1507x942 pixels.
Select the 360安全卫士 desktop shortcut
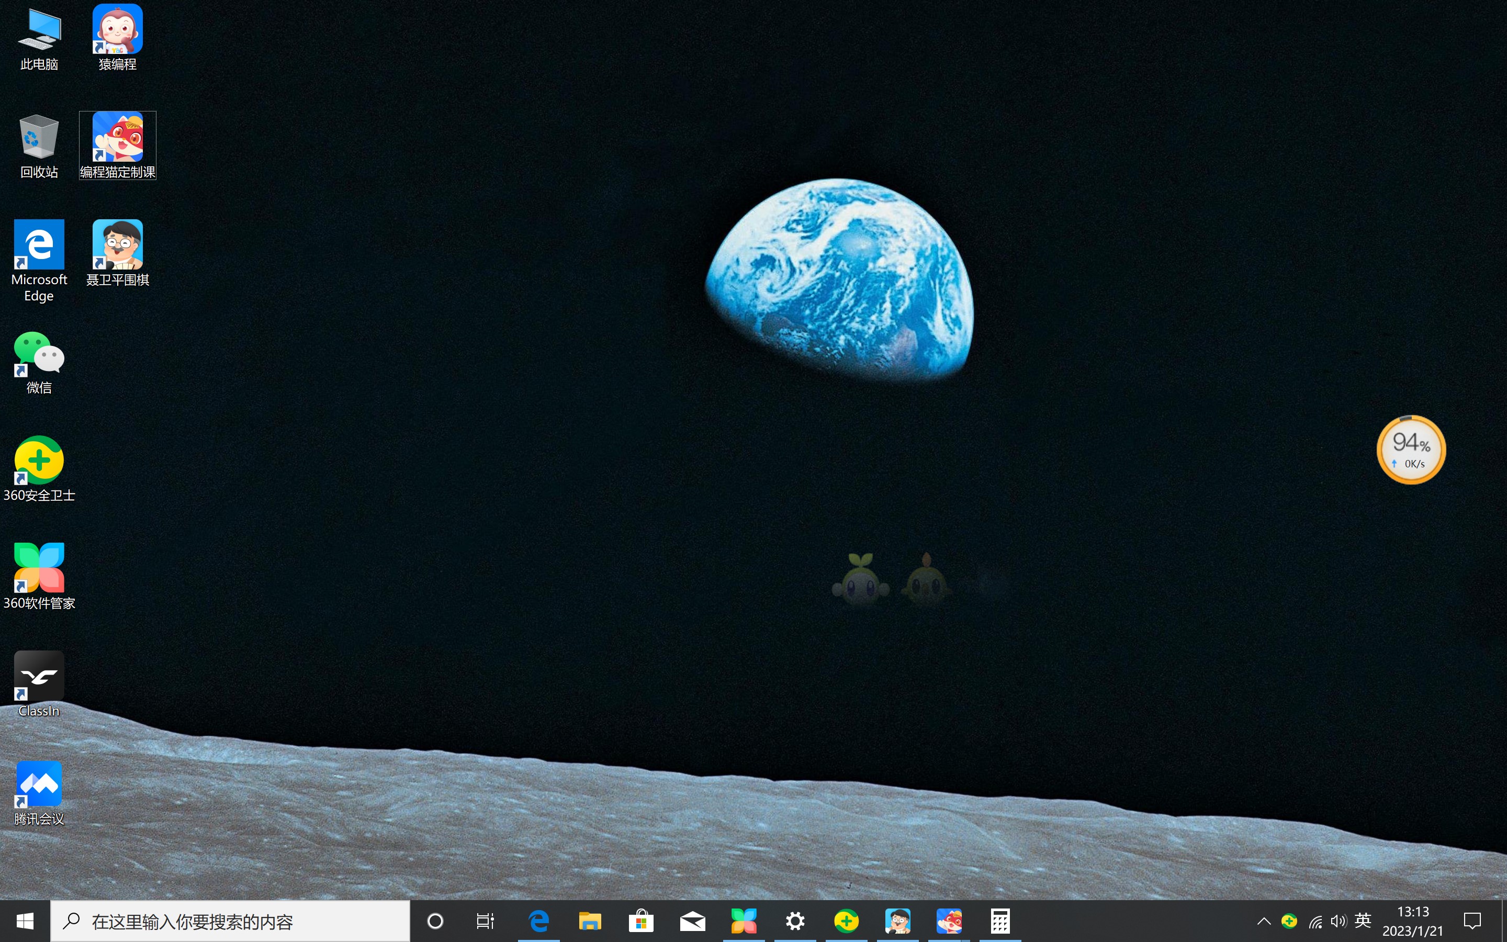tap(39, 470)
